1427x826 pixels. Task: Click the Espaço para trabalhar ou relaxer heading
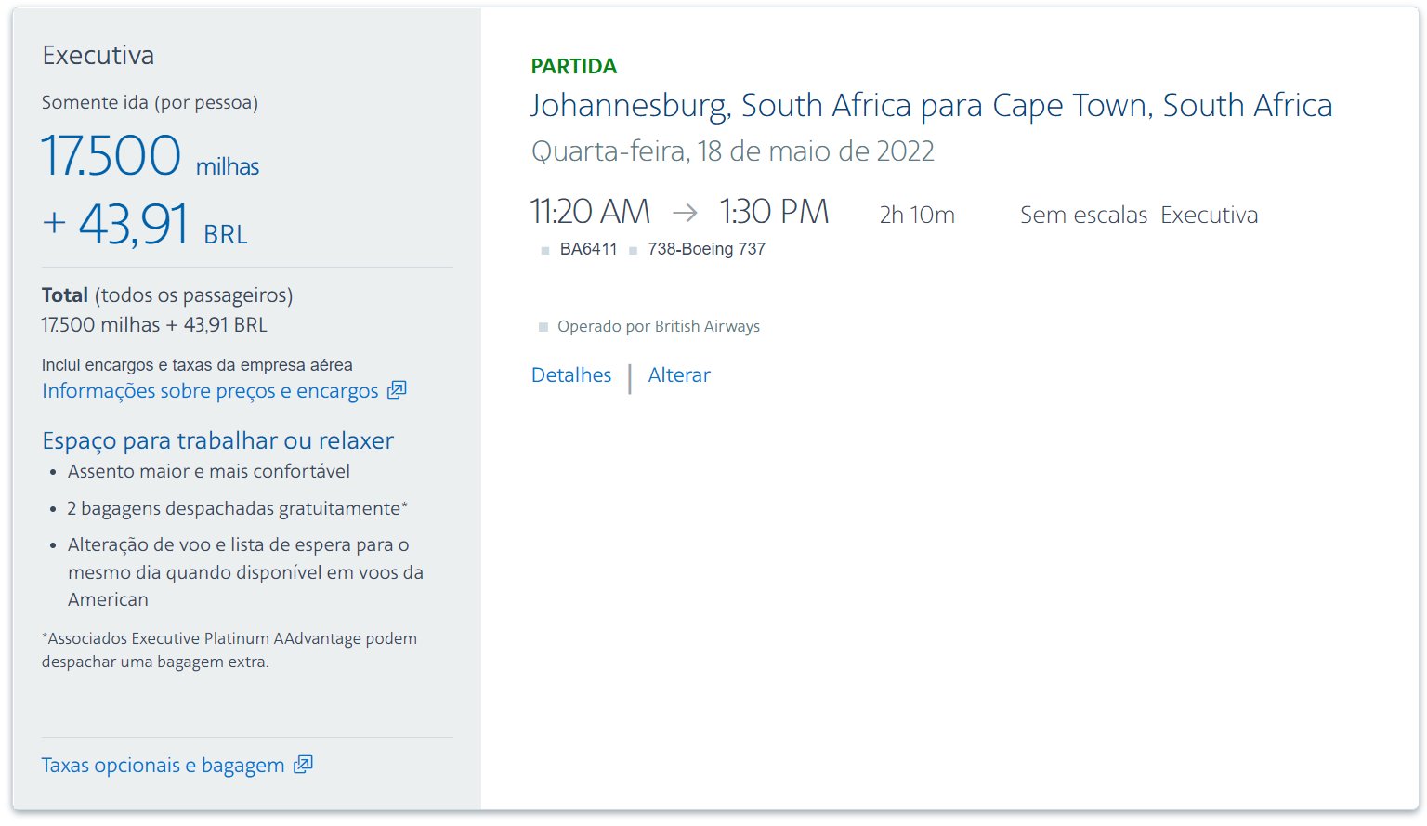(x=218, y=440)
